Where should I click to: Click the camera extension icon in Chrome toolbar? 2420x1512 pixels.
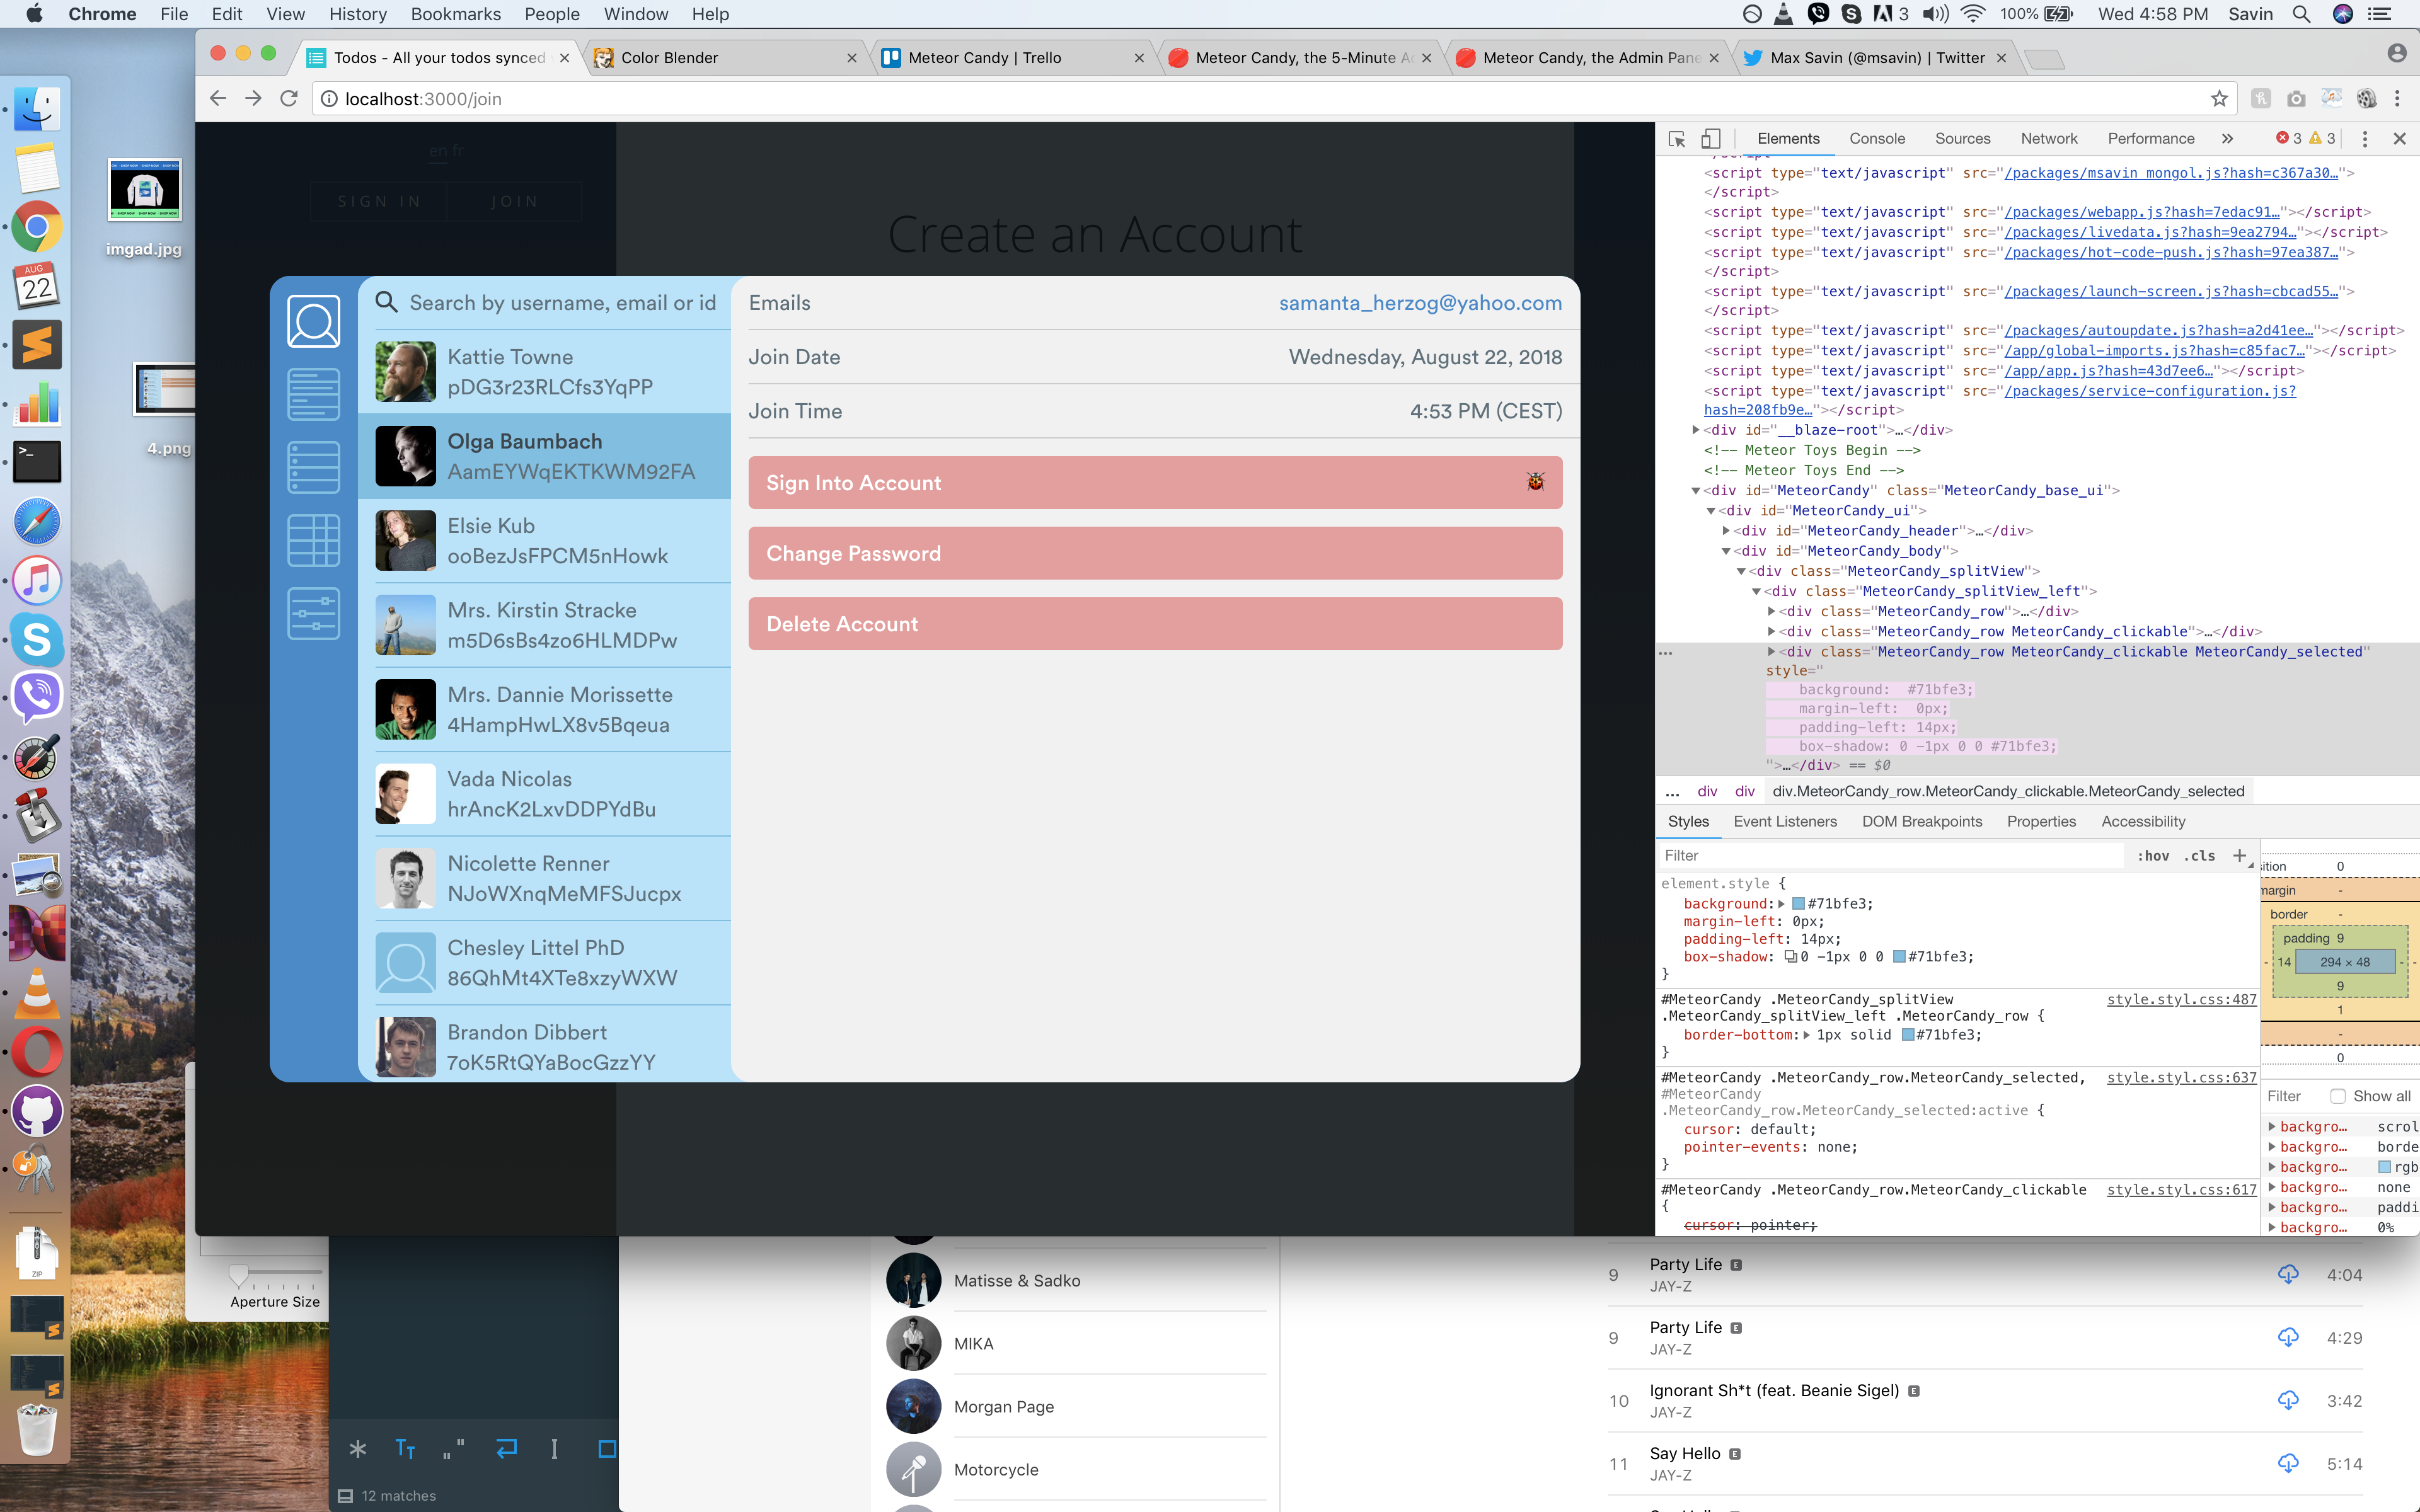(2296, 98)
